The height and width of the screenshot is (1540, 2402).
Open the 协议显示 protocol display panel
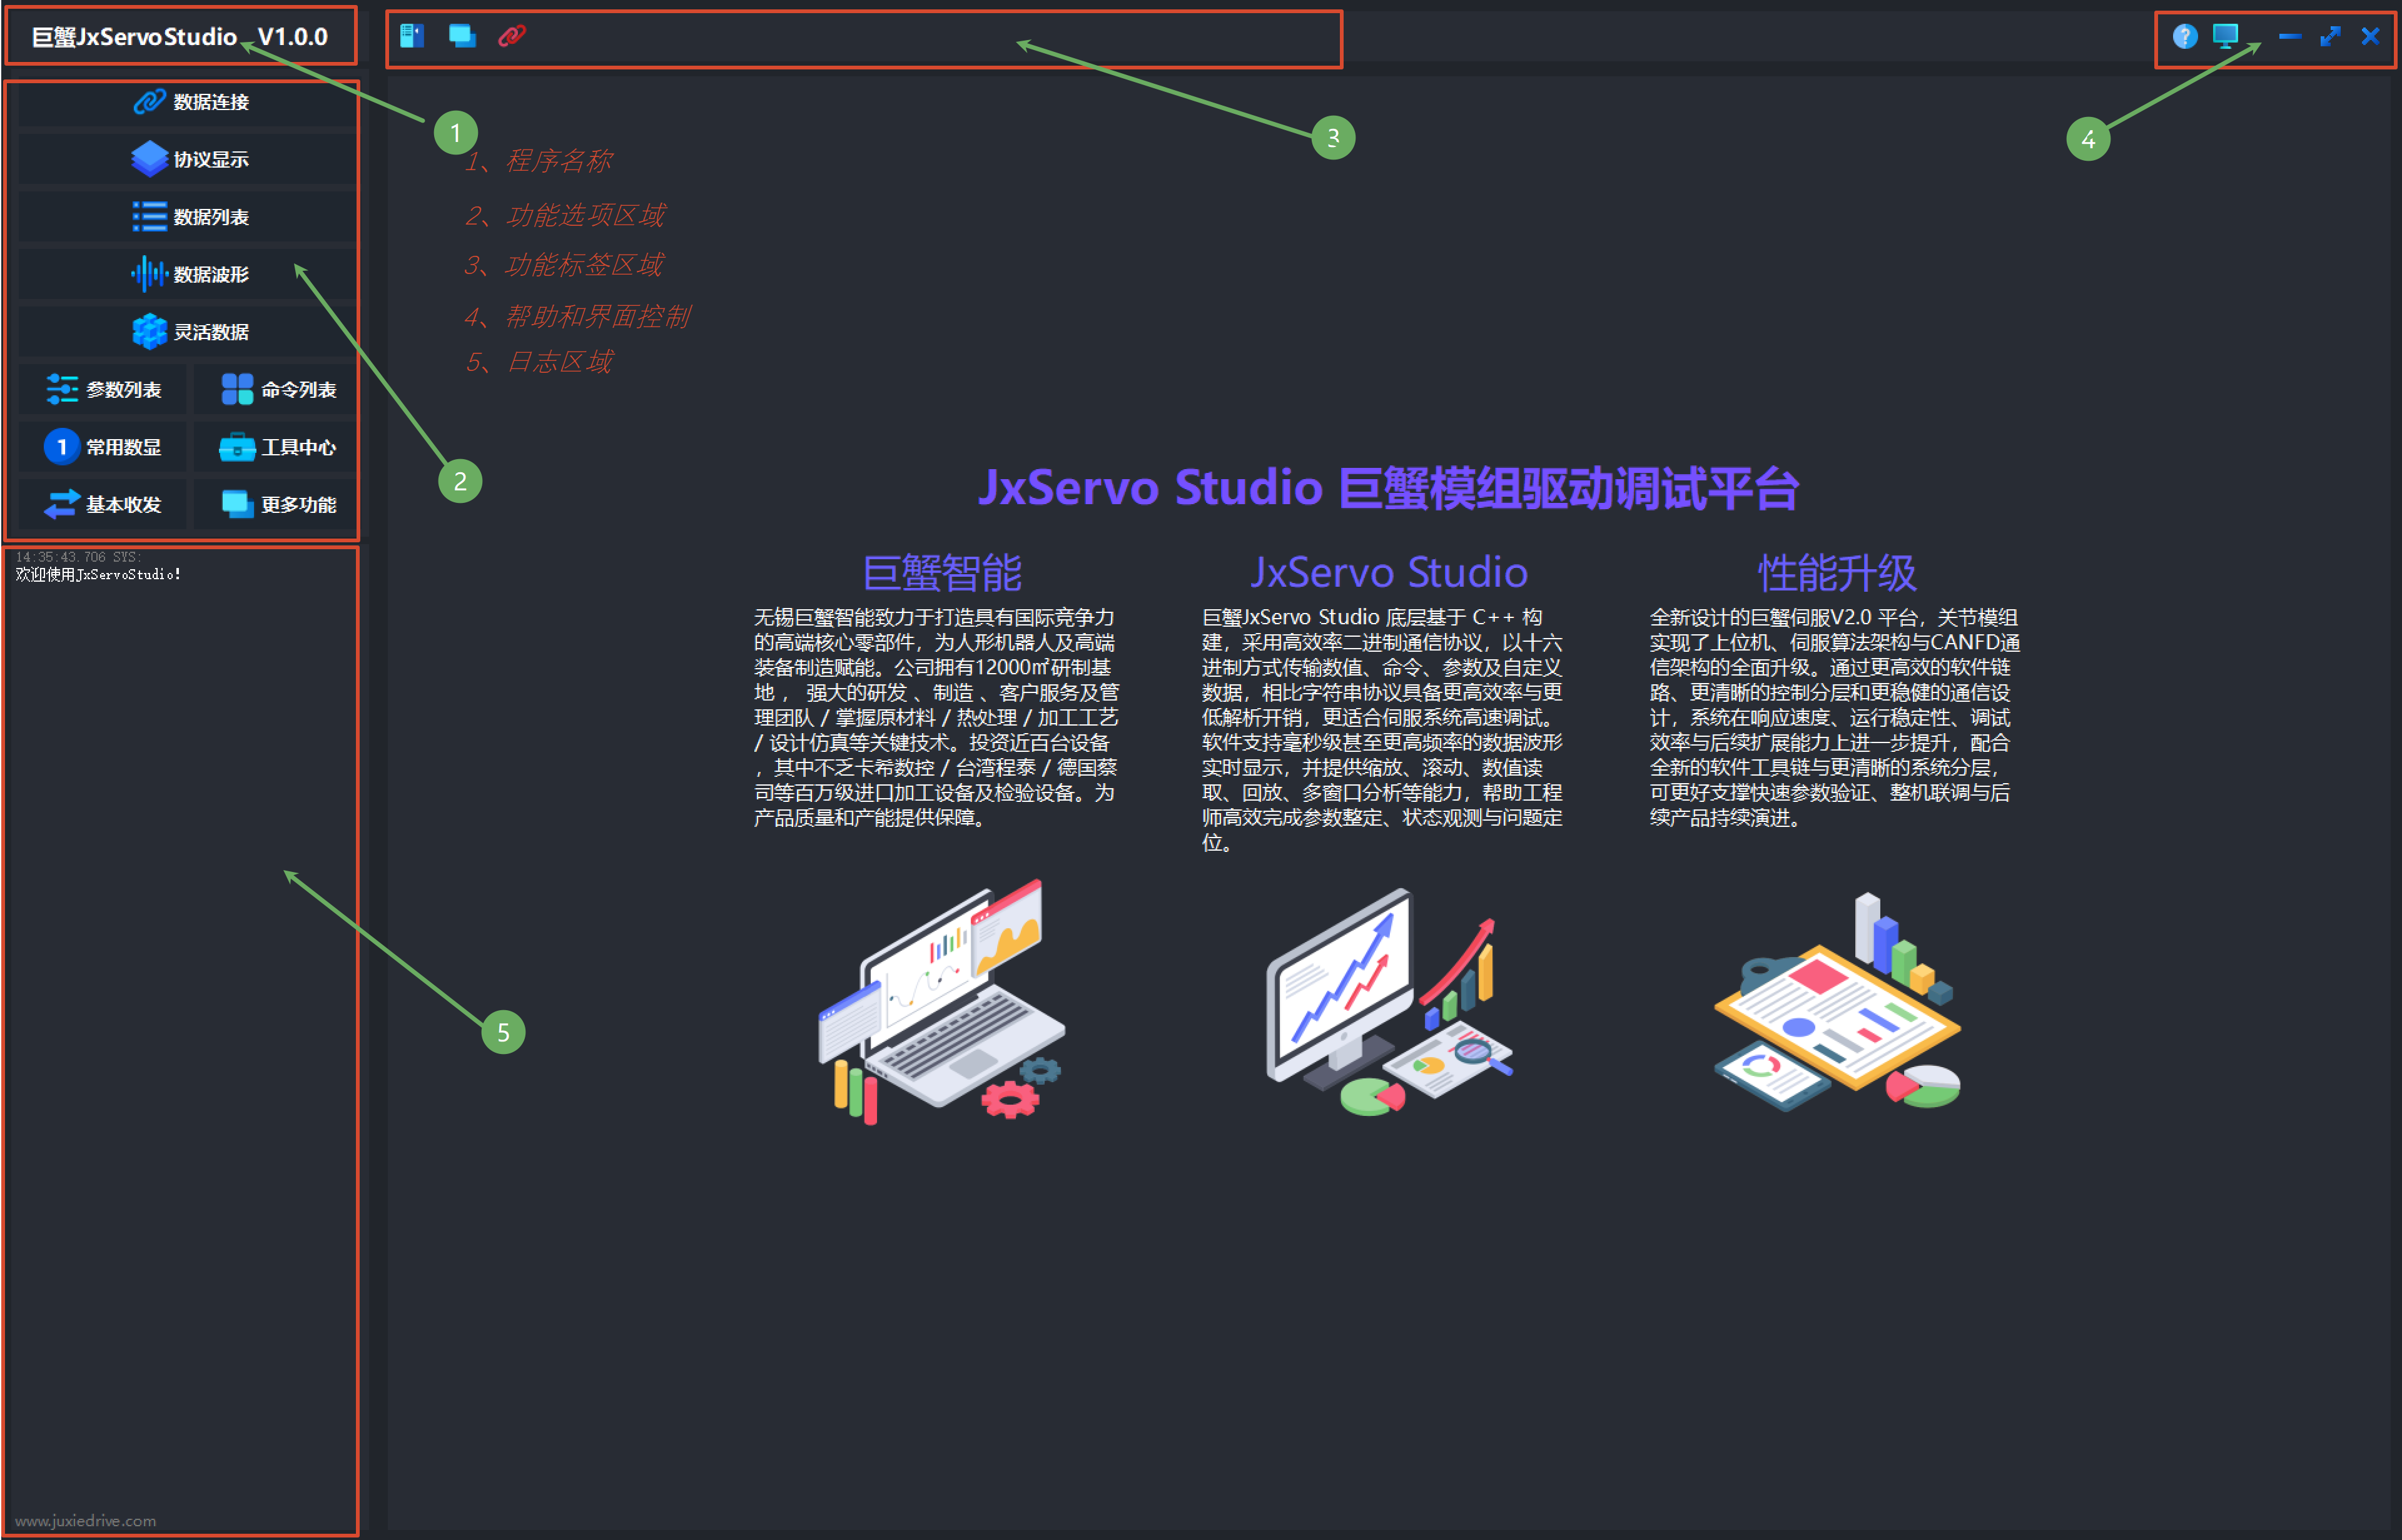(187, 159)
